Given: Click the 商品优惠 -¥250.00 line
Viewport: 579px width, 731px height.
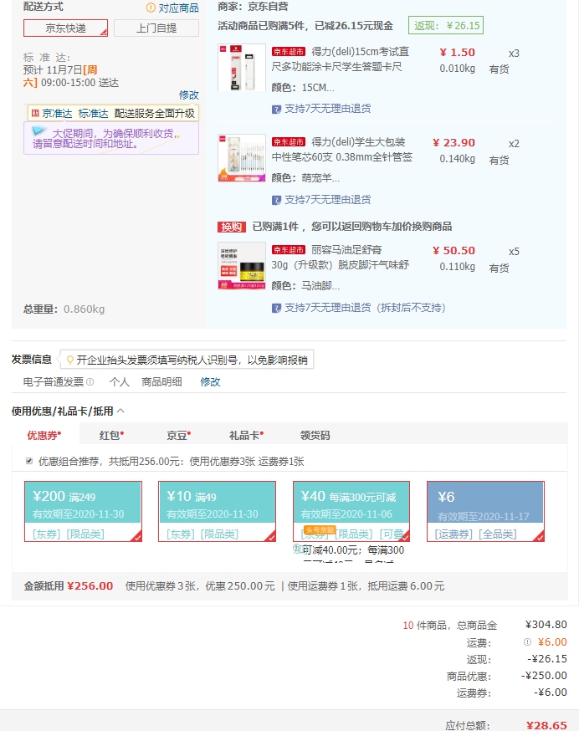Looking at the screenshot, I should (507, 676).
